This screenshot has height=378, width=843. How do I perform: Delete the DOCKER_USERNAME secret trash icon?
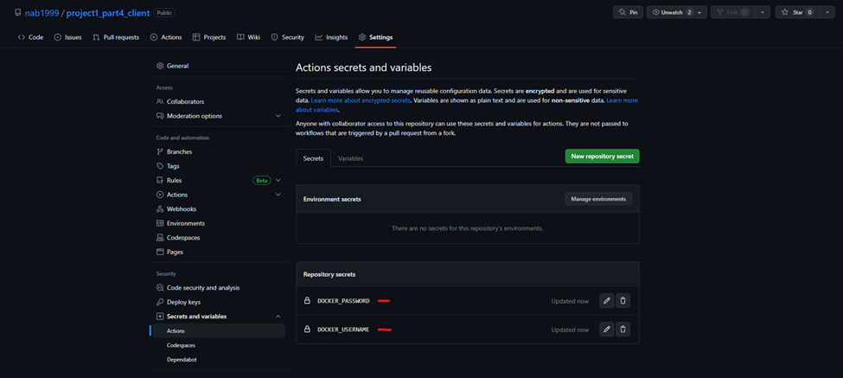(x=623, y=330)
